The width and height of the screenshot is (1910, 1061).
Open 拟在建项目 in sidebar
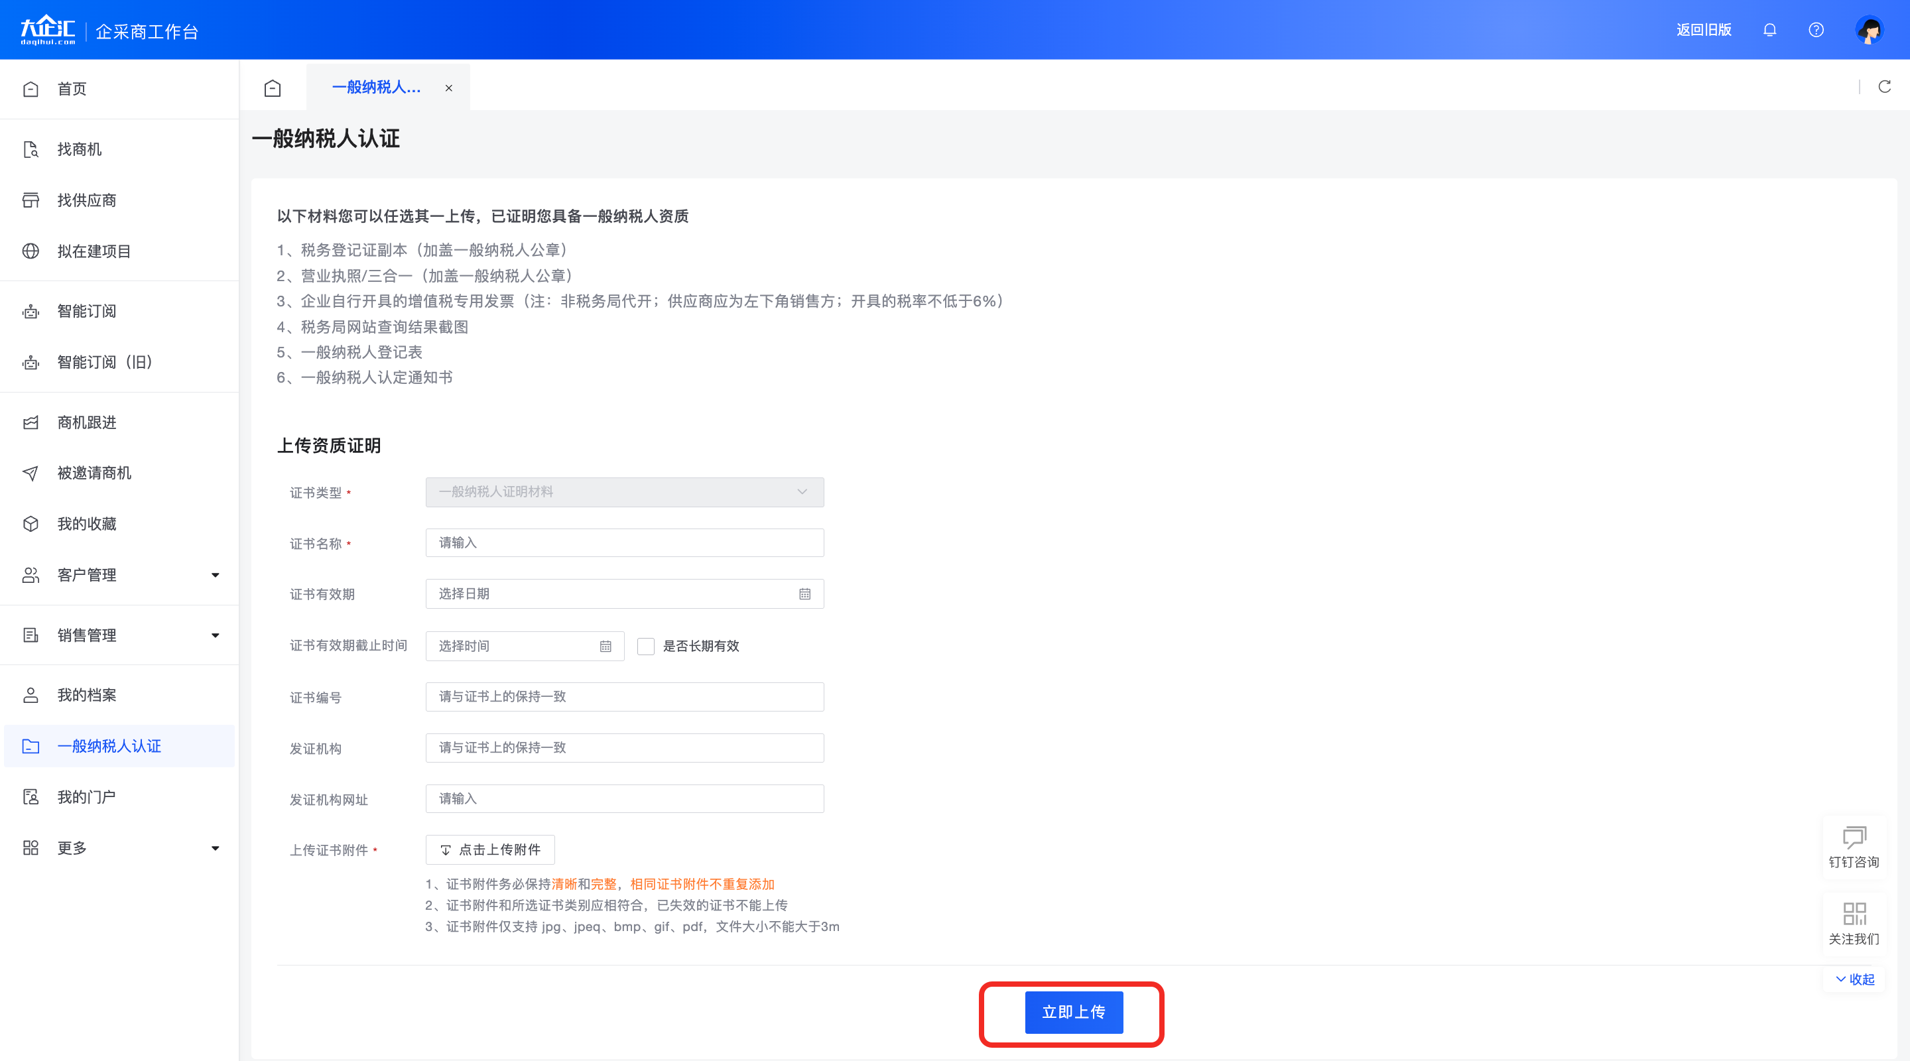119,251
